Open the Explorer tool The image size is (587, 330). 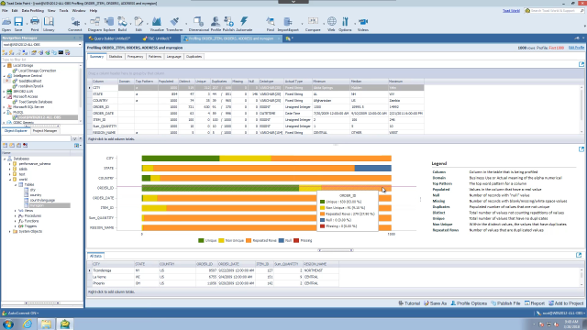pos(109,24)
